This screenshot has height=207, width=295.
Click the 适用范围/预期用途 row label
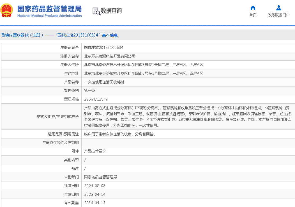pos(63,134)
